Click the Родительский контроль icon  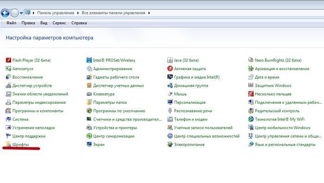[x=251, y=111]
